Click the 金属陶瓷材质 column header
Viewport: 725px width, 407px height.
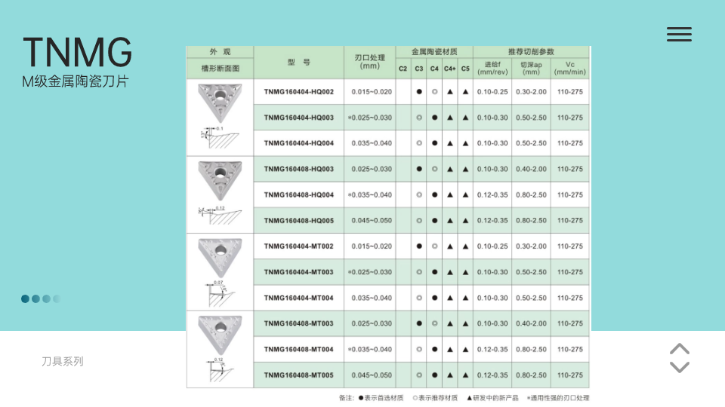[434, 52]
